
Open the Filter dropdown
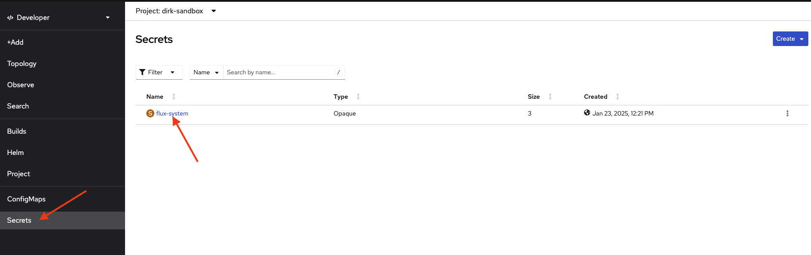pyautogui.click(x=159, y=72)
